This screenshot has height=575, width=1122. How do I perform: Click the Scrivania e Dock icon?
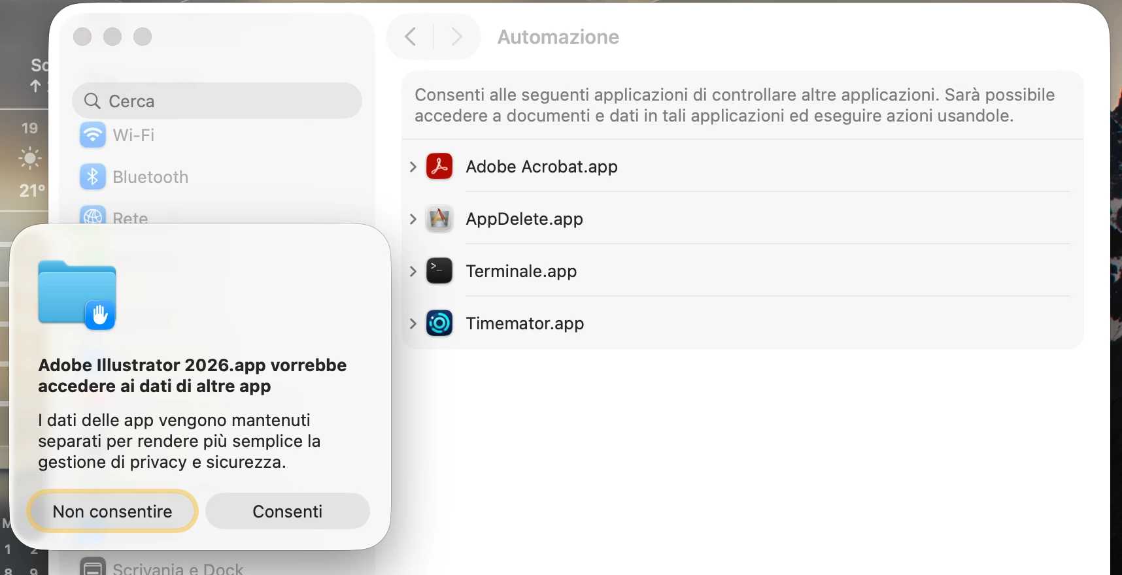coord(93,567)
